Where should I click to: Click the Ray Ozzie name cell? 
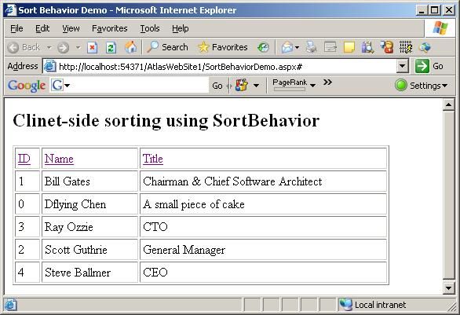coord(89,227)
